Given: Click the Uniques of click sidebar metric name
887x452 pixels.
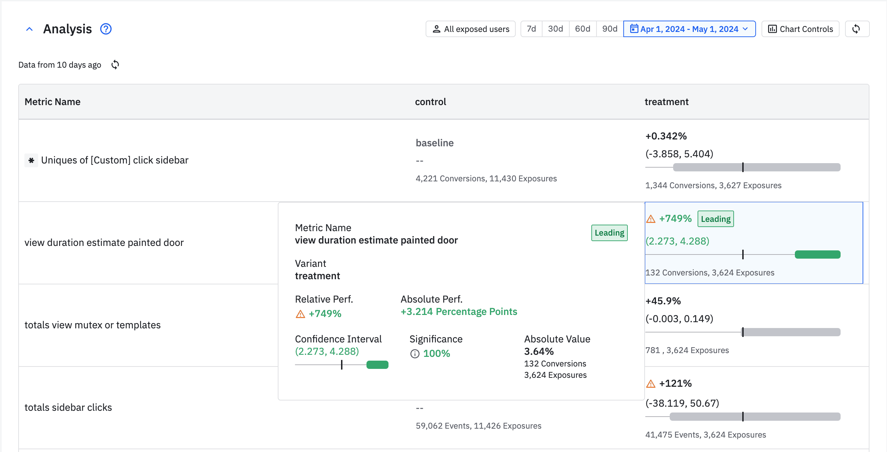Looking at the screenshot, I should (115, 160).
